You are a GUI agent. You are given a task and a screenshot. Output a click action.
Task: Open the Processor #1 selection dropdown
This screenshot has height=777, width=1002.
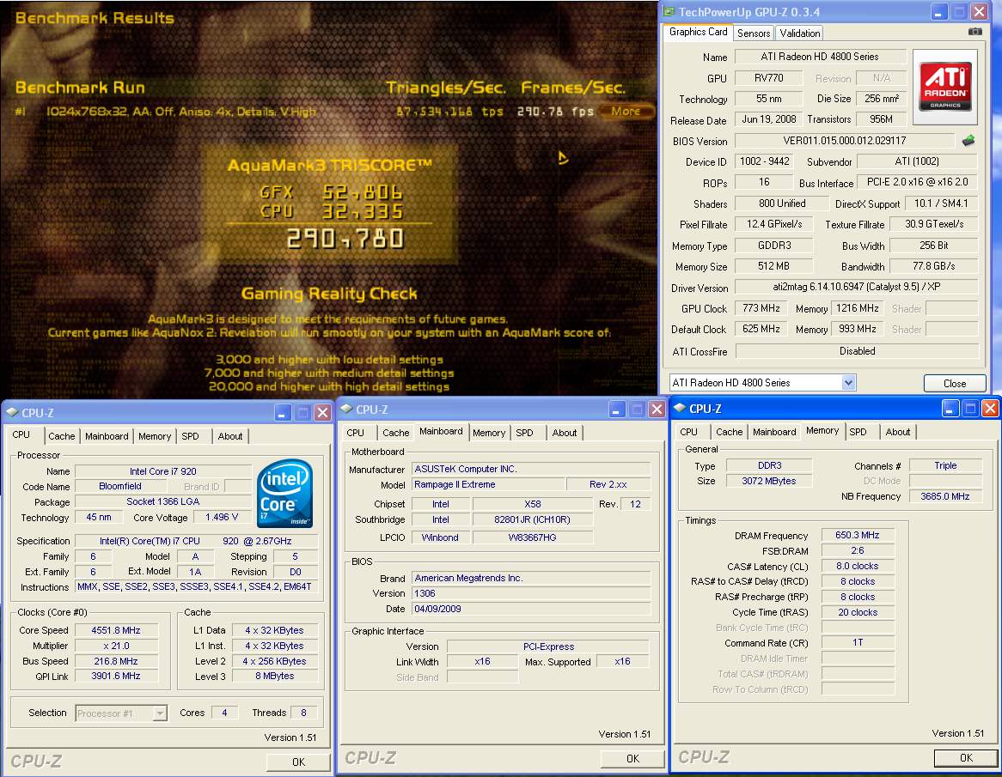click(160, 713)
